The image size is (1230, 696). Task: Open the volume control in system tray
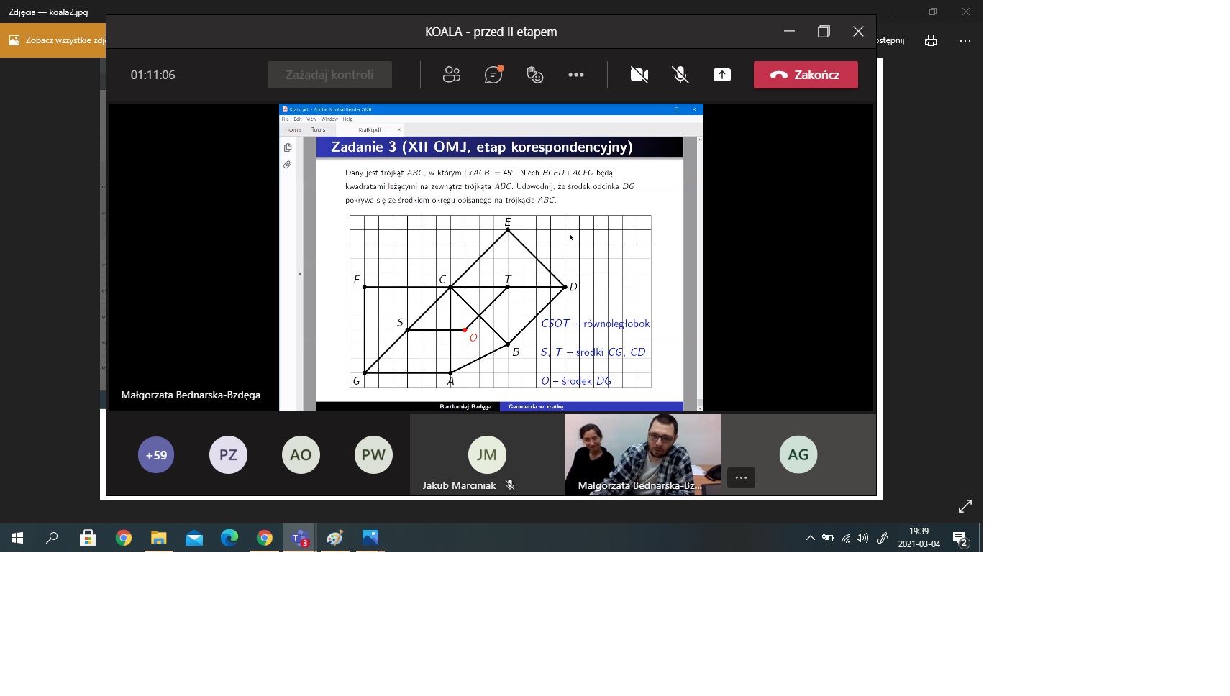(x=862, y=538)
